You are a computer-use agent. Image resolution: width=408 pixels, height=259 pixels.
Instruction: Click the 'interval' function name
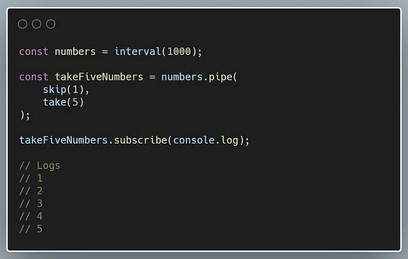[138, 51]
